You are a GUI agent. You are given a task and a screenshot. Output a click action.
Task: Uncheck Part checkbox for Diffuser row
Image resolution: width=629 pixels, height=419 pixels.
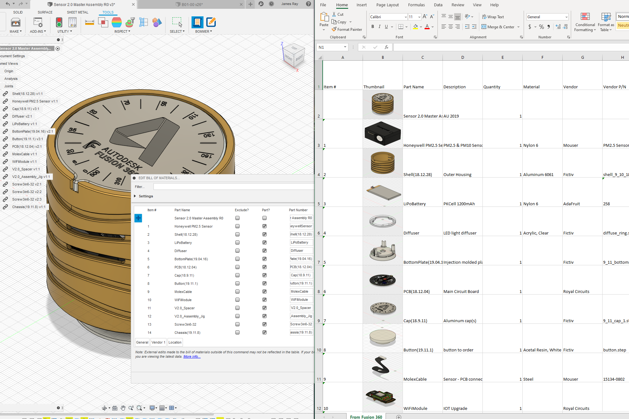point(264,251)
